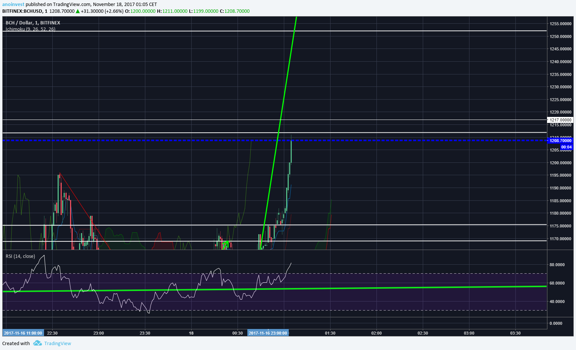This screenshot has width=576, height=350.
Task: Click the 1240.00000 price axis label
Action: (561, 62)
